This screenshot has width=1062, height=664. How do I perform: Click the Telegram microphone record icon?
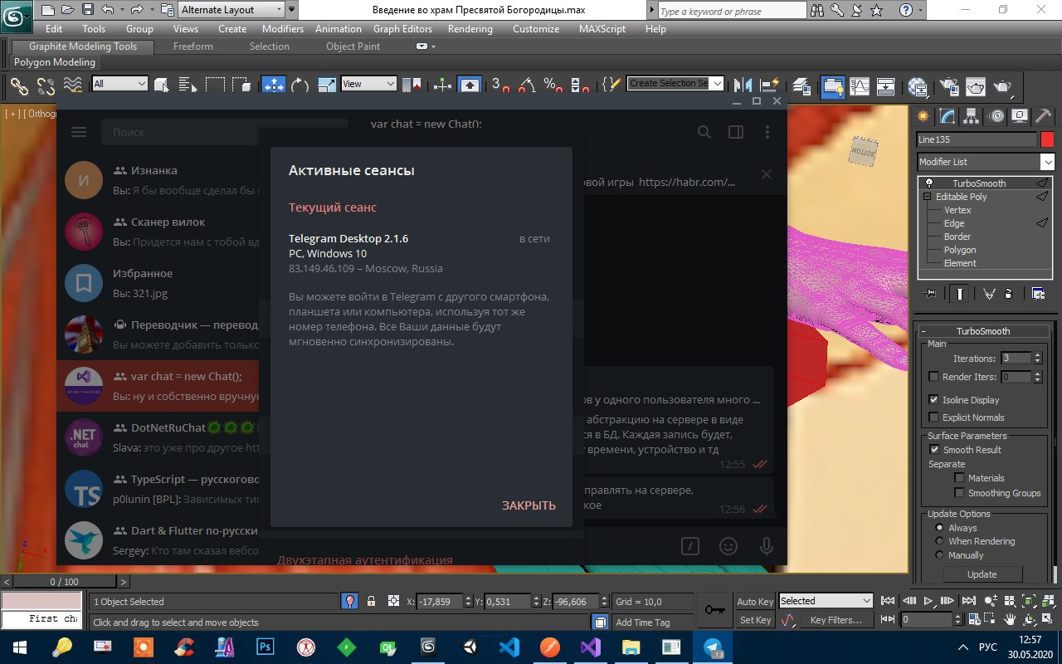coord(767,545)
